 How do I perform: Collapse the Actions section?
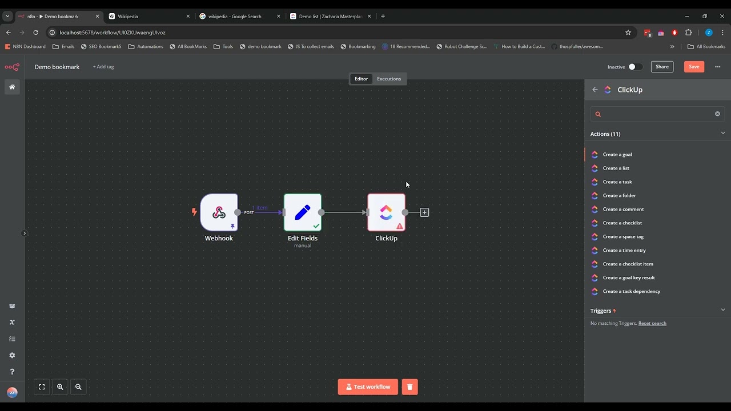[x=722, y=134]
